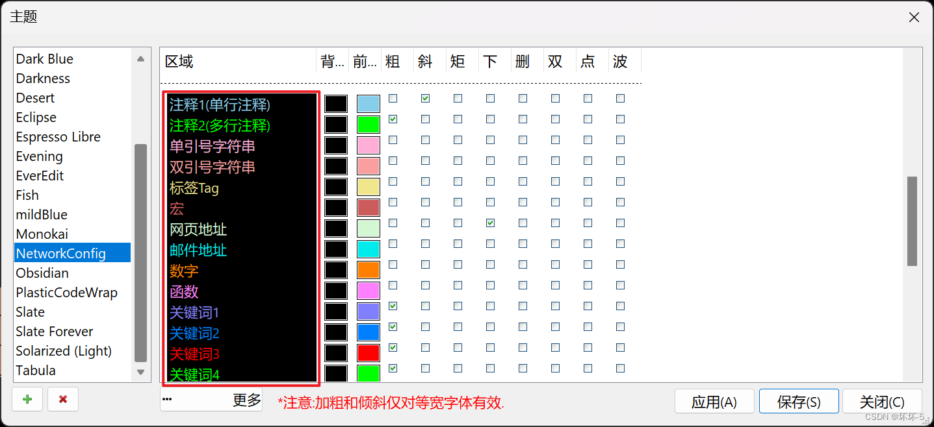This screenshot has height=427, width=934.
Task: Click the 下 column header
Action: tap(495, 62)
